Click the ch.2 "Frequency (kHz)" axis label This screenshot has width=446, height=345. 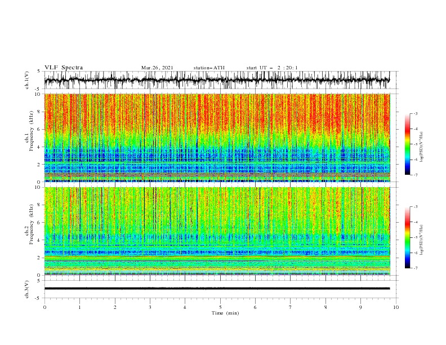click(32, 224)
